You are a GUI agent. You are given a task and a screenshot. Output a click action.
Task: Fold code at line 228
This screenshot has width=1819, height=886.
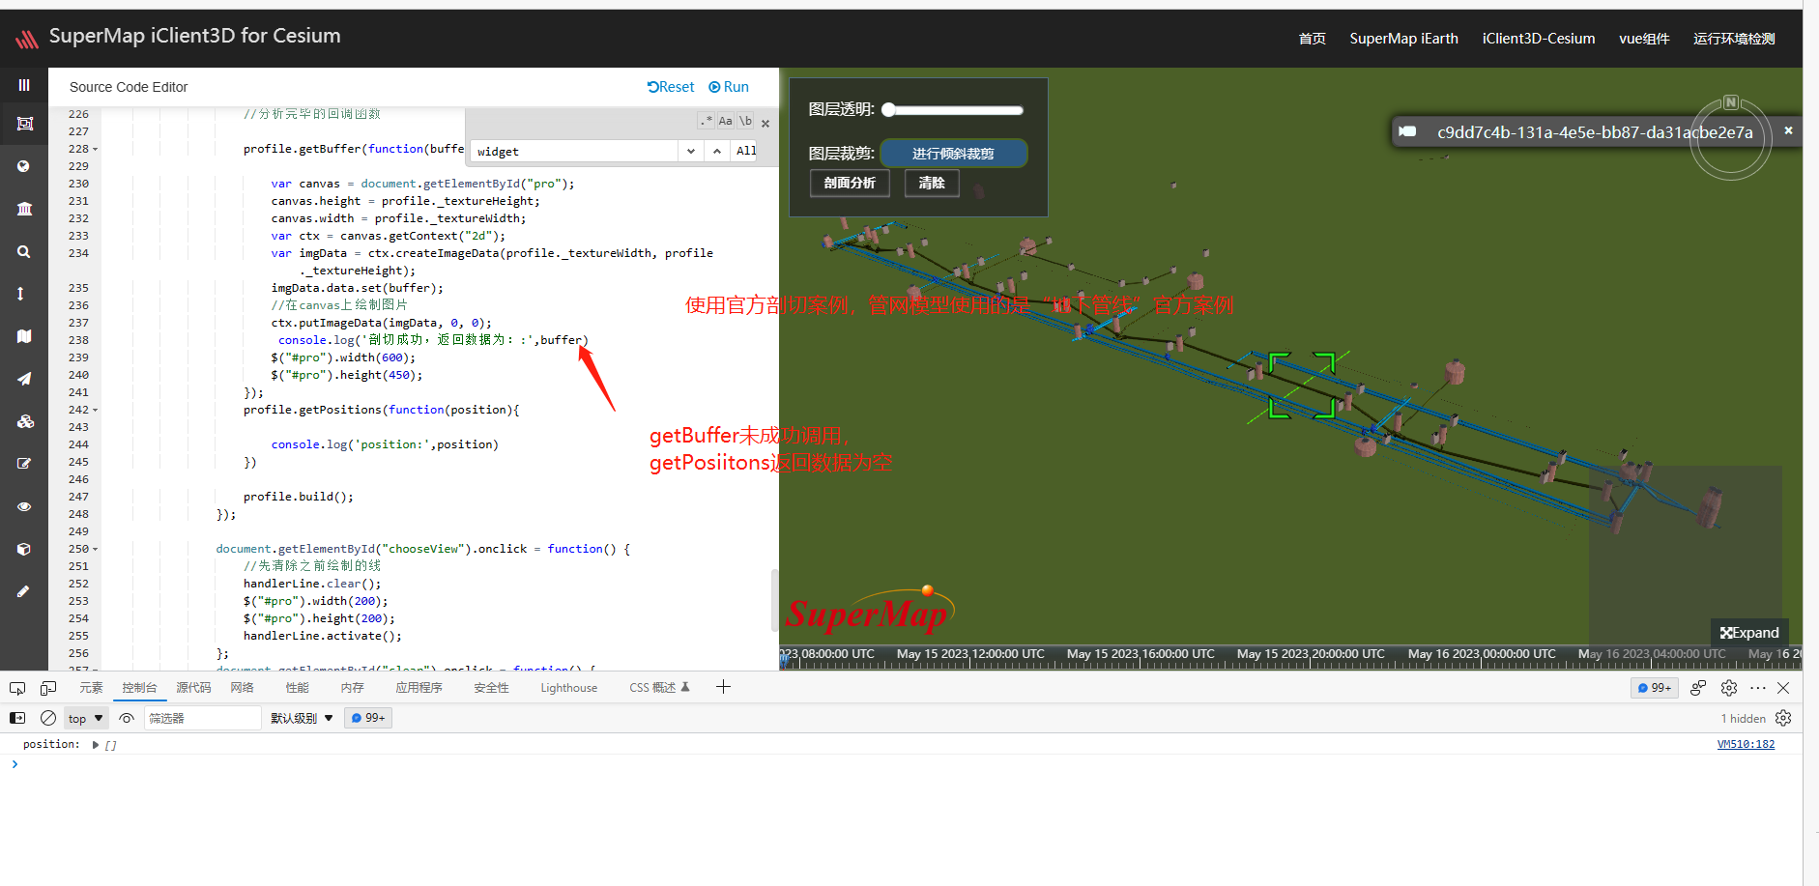pyautogui.click(x=95, y=150)
